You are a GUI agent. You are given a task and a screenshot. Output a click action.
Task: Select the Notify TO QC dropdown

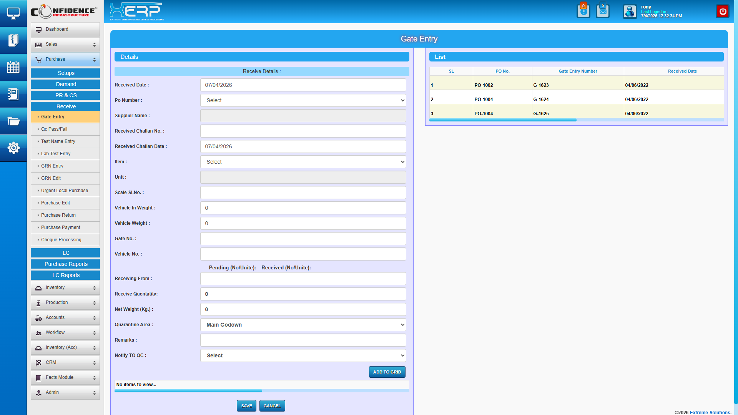(303, 355)
